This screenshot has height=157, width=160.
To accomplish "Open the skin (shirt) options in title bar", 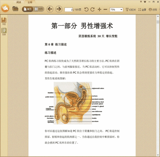I will click(145, 2).
